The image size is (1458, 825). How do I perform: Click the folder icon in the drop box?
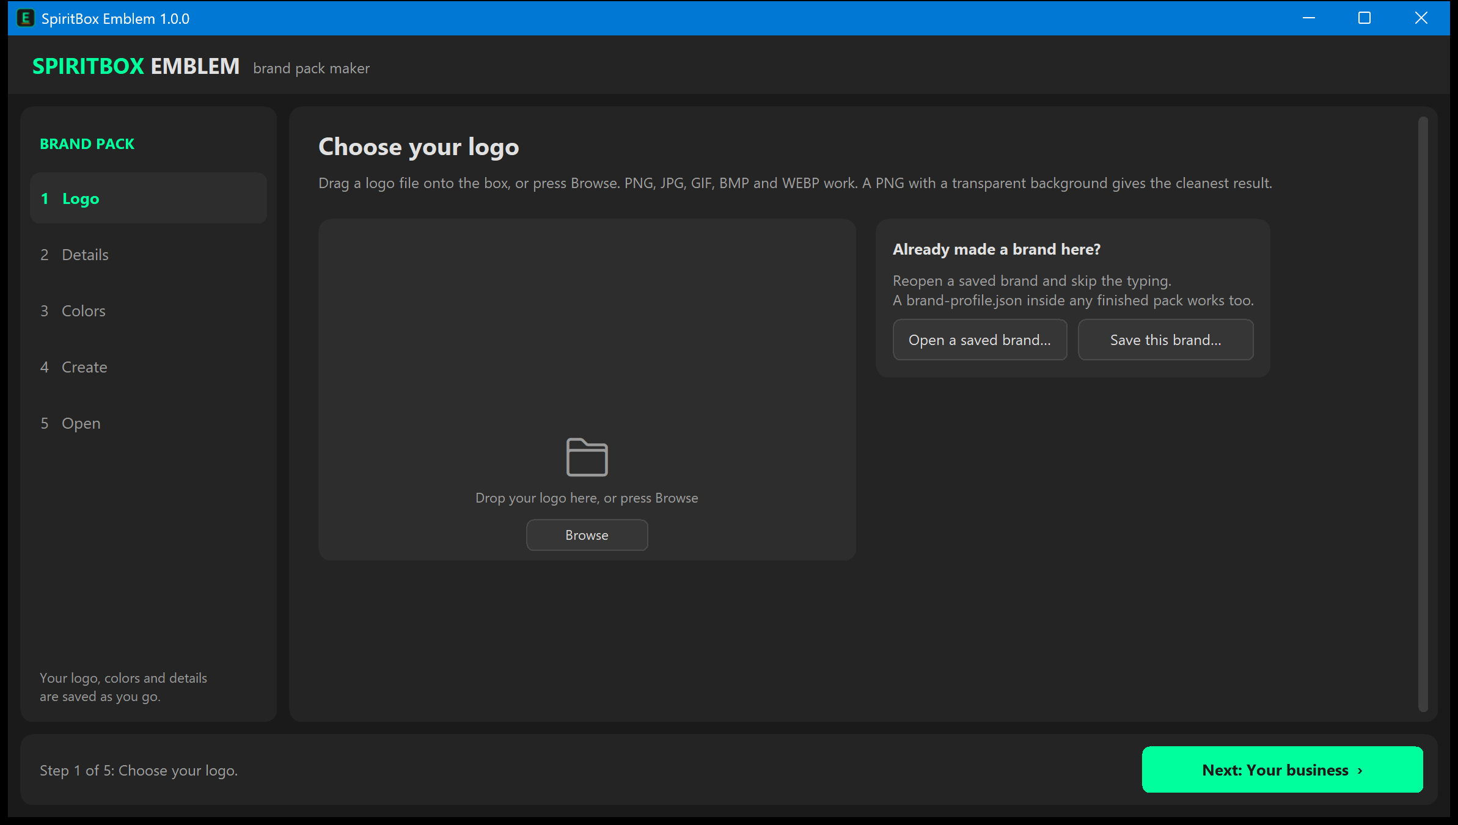tap(587, 457)
